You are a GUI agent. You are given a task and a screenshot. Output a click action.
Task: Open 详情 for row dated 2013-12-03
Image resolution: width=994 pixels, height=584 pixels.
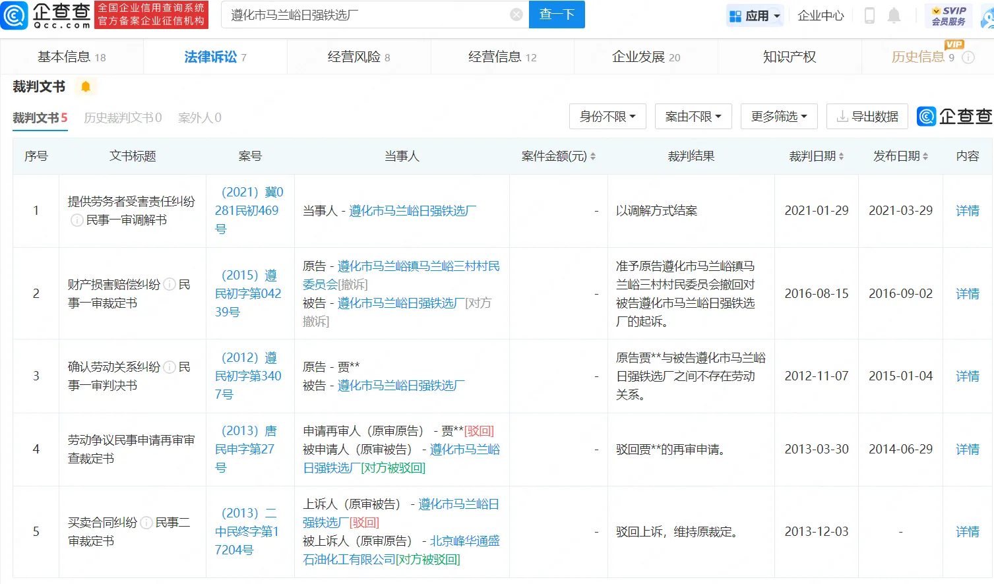pyautogui.click(x=968, y=532)
